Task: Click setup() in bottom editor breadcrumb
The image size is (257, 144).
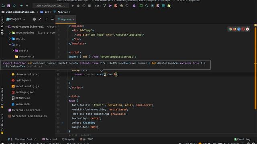Action: pos(86,135)
